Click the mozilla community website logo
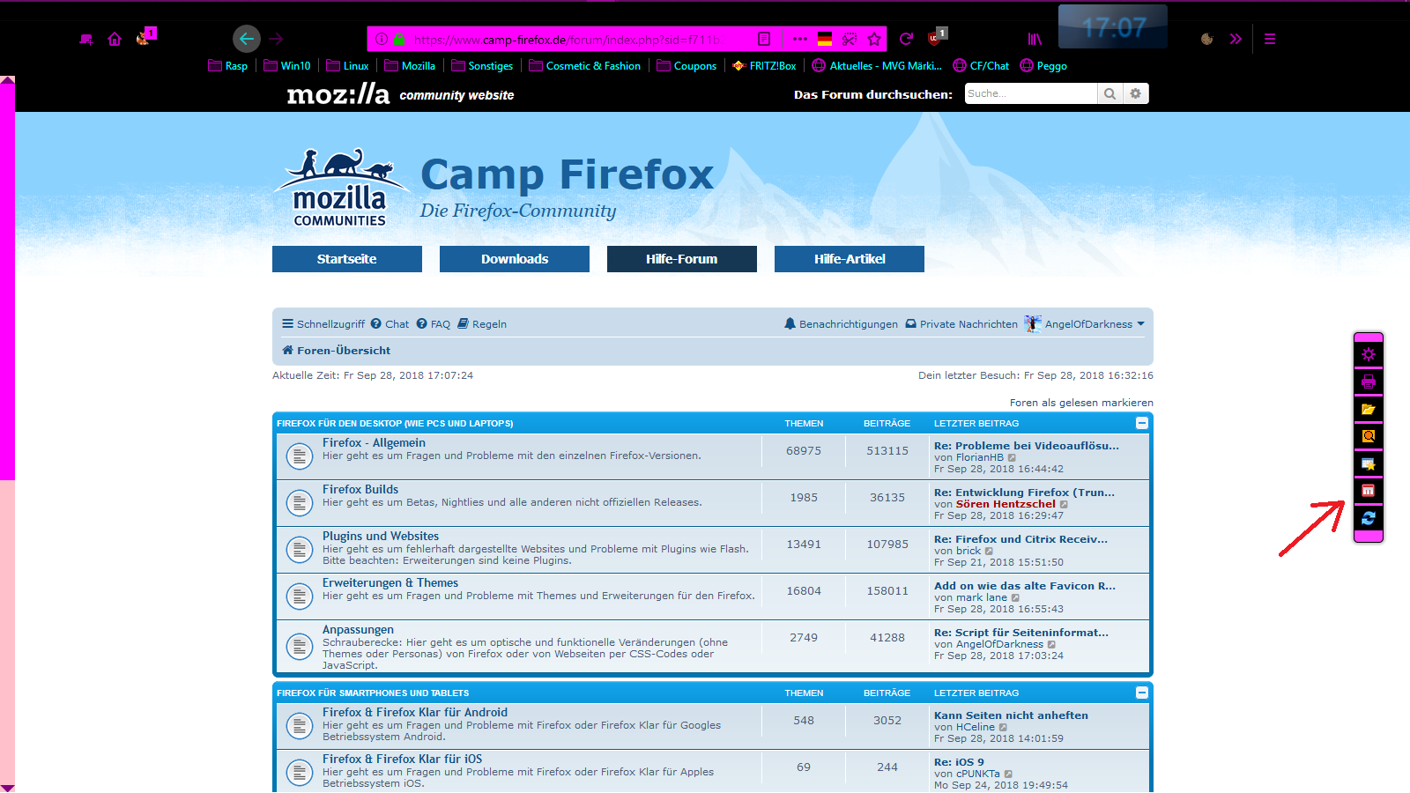Image resolution: width=1410 pixels, height=793 pixels. coord(400,93)
